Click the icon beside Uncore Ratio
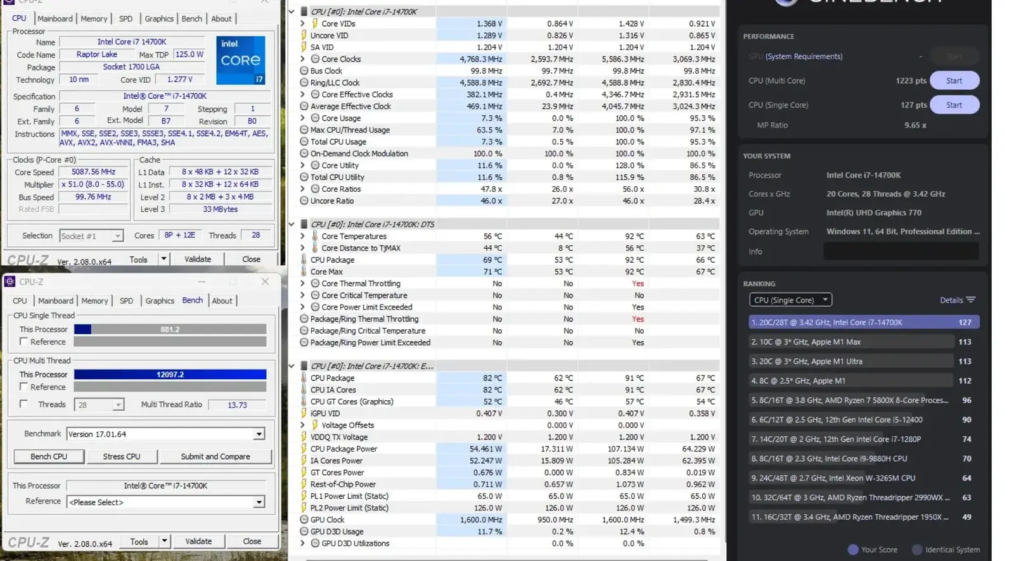This screenshot has width=1014, height=561. coord(304,201)
